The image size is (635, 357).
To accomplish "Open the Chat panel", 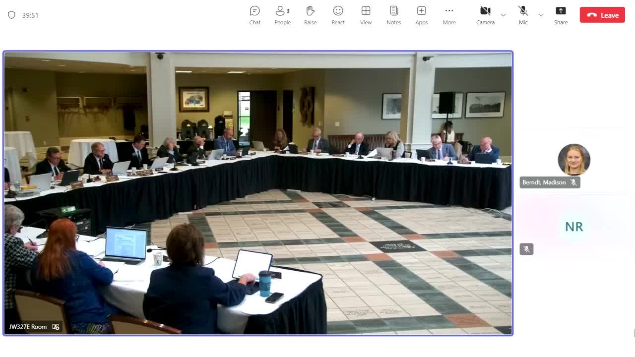I will 254,15.
